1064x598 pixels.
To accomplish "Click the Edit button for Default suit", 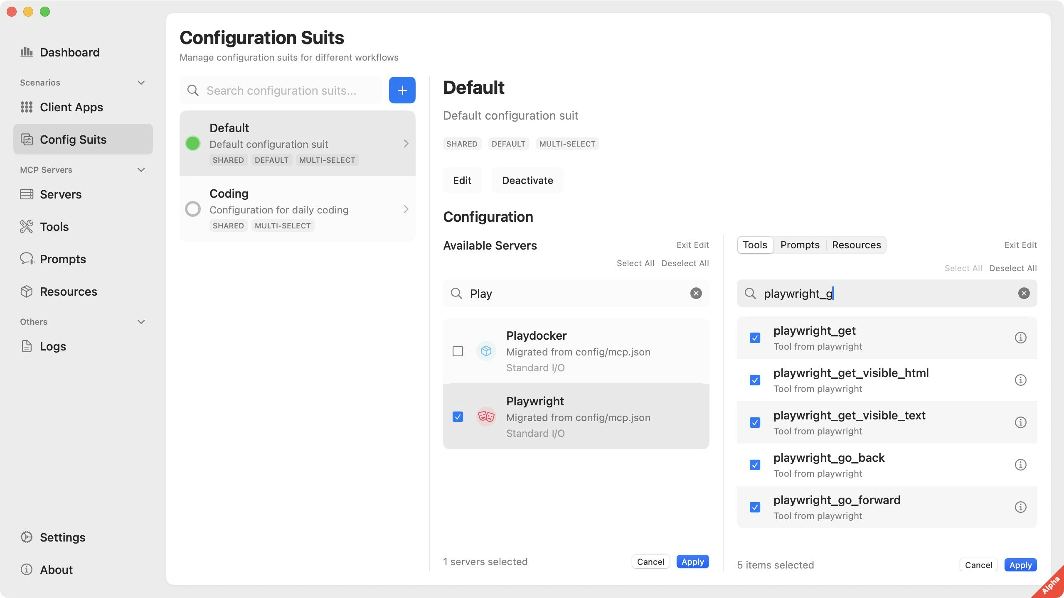I will point(462,180).
